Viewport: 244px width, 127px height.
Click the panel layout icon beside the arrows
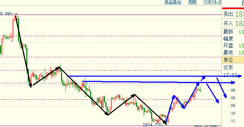(218, 2)
